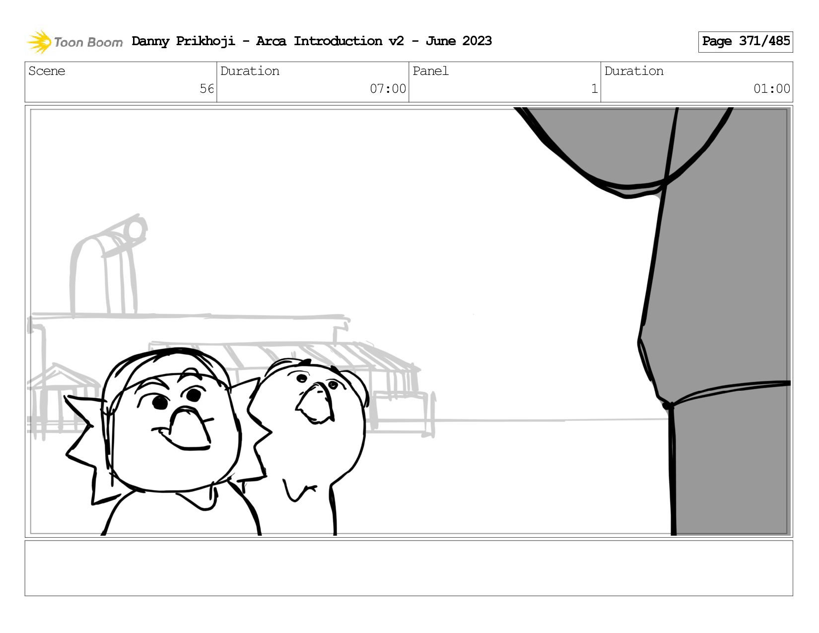819x633 pixels.
Task: Click the Duration label beside Panel
Action: [x=634, y=71]
